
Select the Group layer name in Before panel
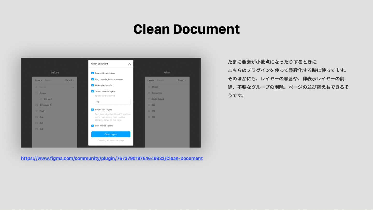42,93
